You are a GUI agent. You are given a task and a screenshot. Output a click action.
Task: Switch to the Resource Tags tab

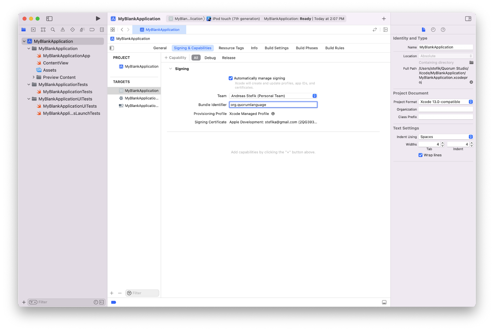click(x=231, y=48)
